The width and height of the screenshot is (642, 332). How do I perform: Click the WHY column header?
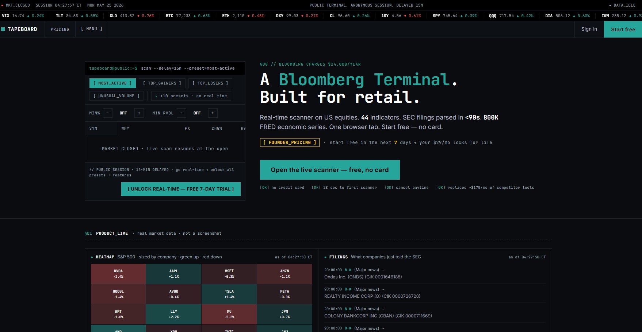click(125, 128)
